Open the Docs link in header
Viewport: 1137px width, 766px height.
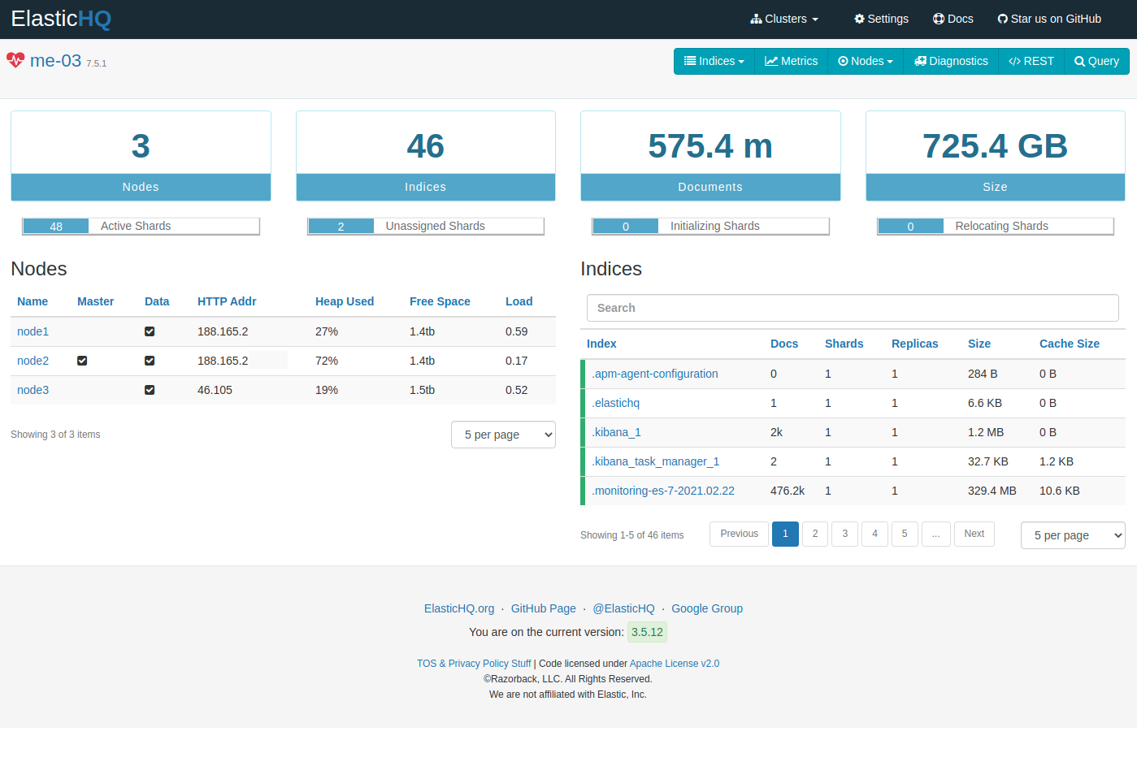(x=953, y=19)
